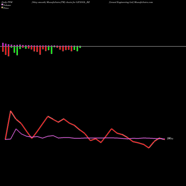Viewport: 186px width, 186px height.
Task: Select the 'Volume' legend label
Action: click(x=7, y=5)
